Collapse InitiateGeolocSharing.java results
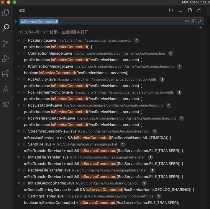Screen dimensions: 210x209 pyautogui.click(x=18, y=183)
